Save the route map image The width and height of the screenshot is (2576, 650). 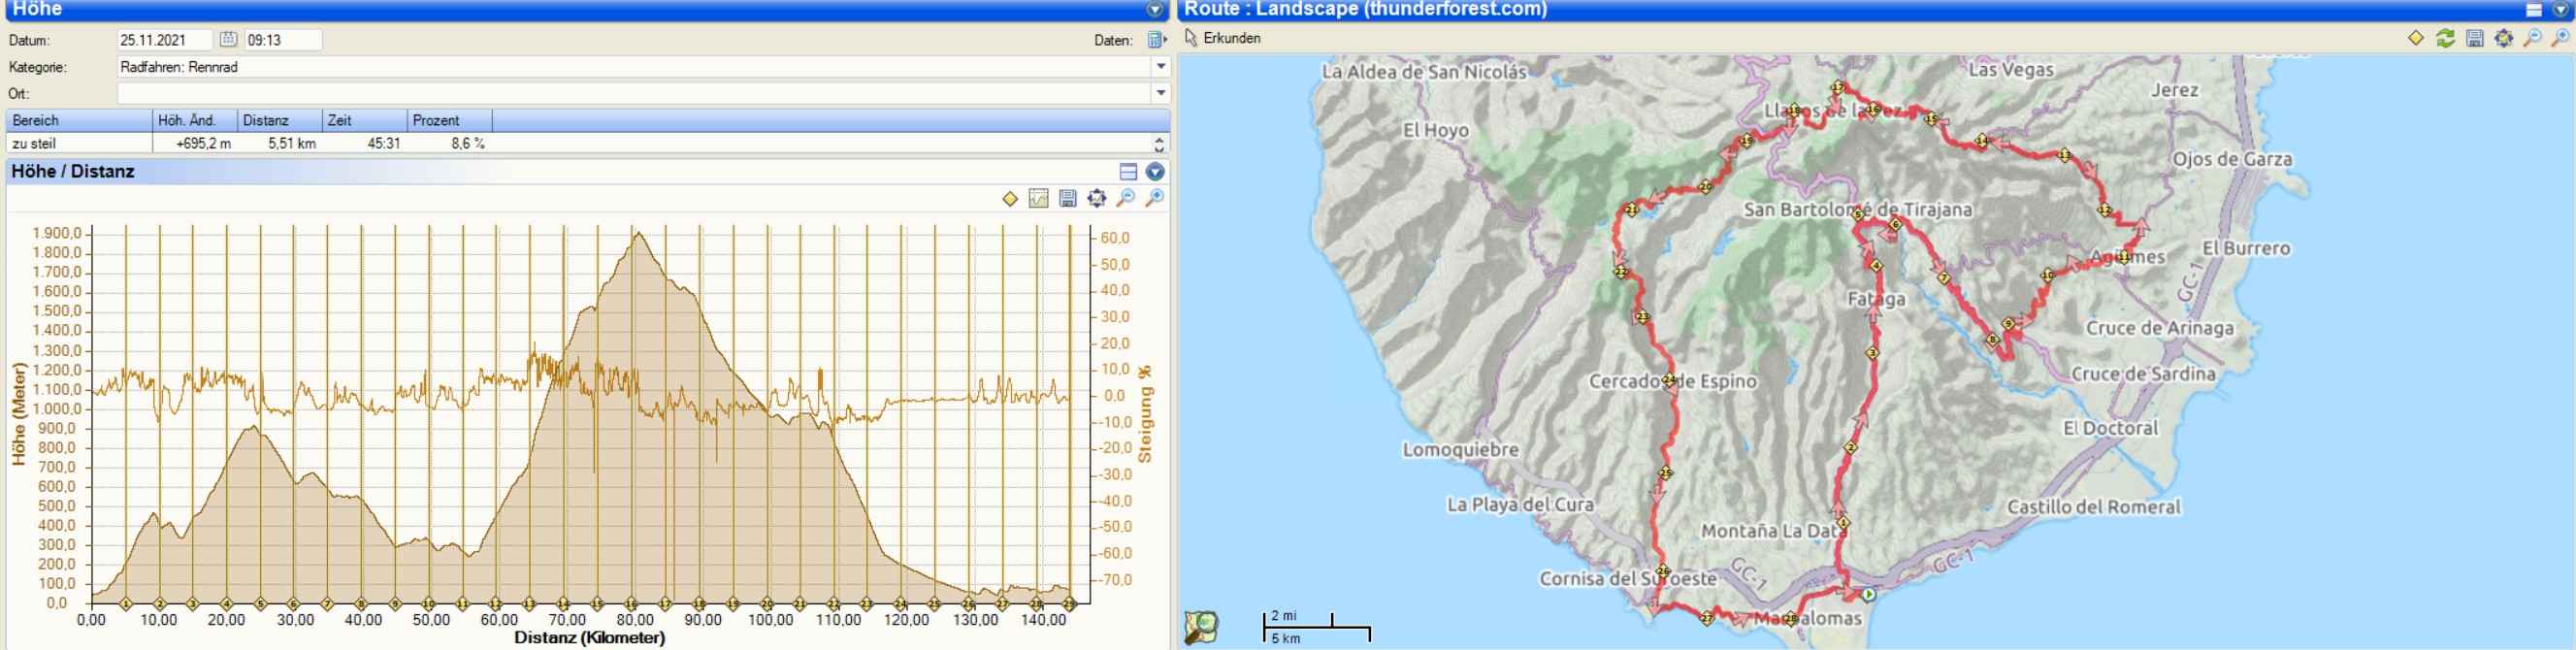point(2474,38)
